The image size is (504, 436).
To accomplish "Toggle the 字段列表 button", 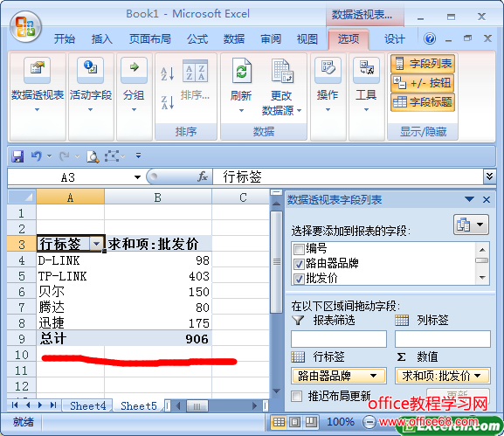I will [423, 63].
